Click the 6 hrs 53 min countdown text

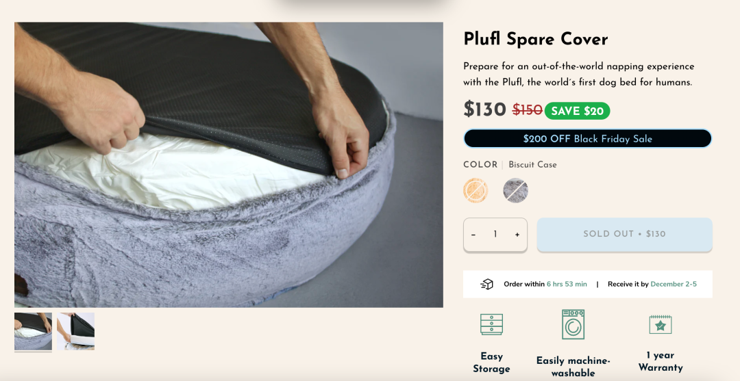tap(567, 284)
